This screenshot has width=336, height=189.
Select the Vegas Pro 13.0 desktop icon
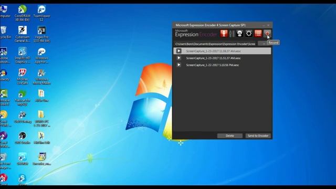41,34
